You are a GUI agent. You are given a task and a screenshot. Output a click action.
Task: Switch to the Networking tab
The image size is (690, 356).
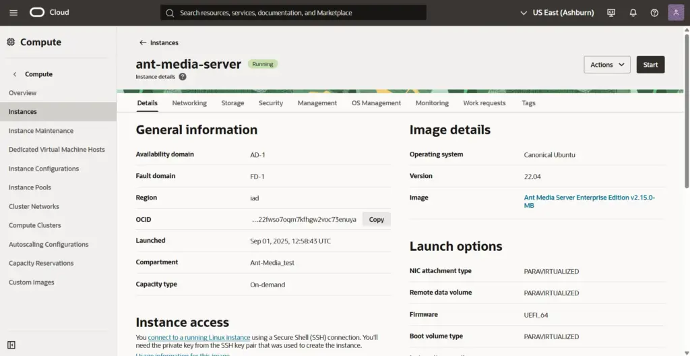[x=189, y=103]
